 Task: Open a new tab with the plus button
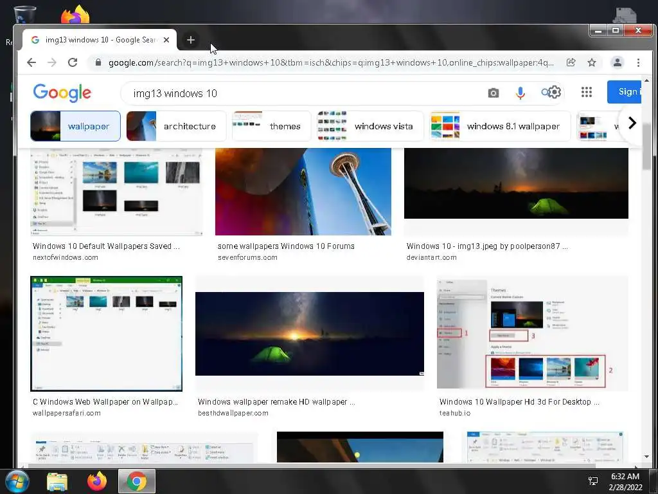(191, 40)
